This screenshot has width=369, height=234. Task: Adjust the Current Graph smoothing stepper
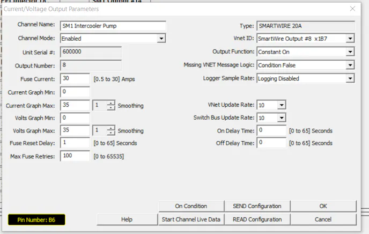coord(110,105)
